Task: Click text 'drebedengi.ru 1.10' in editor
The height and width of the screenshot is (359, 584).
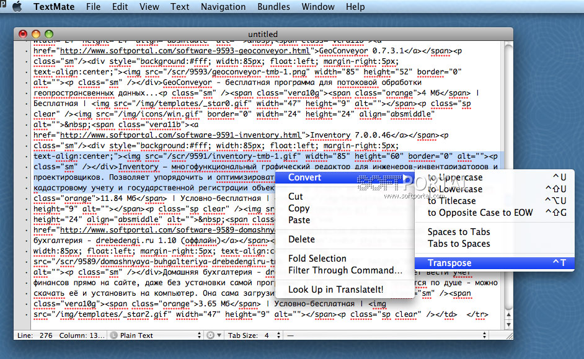Action: pos(136,241)
